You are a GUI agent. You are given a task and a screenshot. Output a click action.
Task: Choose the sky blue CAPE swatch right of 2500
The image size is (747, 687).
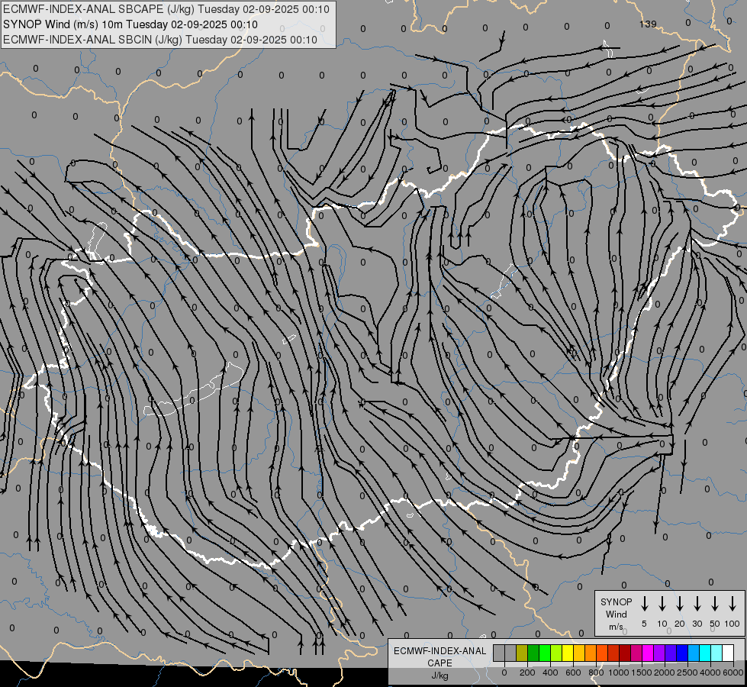click(x=694, y=653)
